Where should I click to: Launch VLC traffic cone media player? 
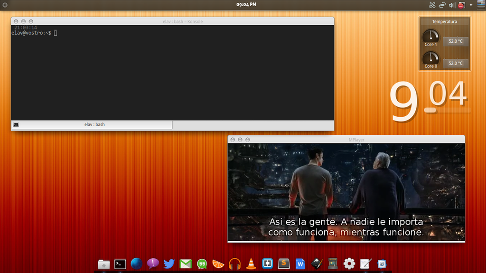point(251,264)
